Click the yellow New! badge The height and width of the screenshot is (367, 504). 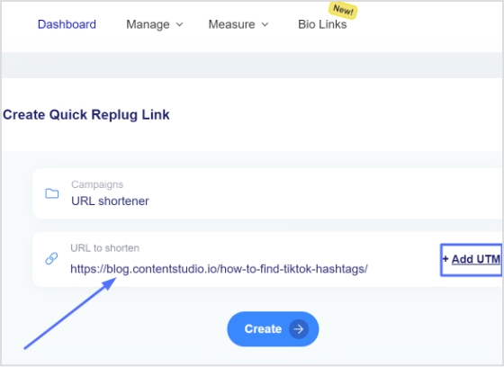(x=343, y=11)
